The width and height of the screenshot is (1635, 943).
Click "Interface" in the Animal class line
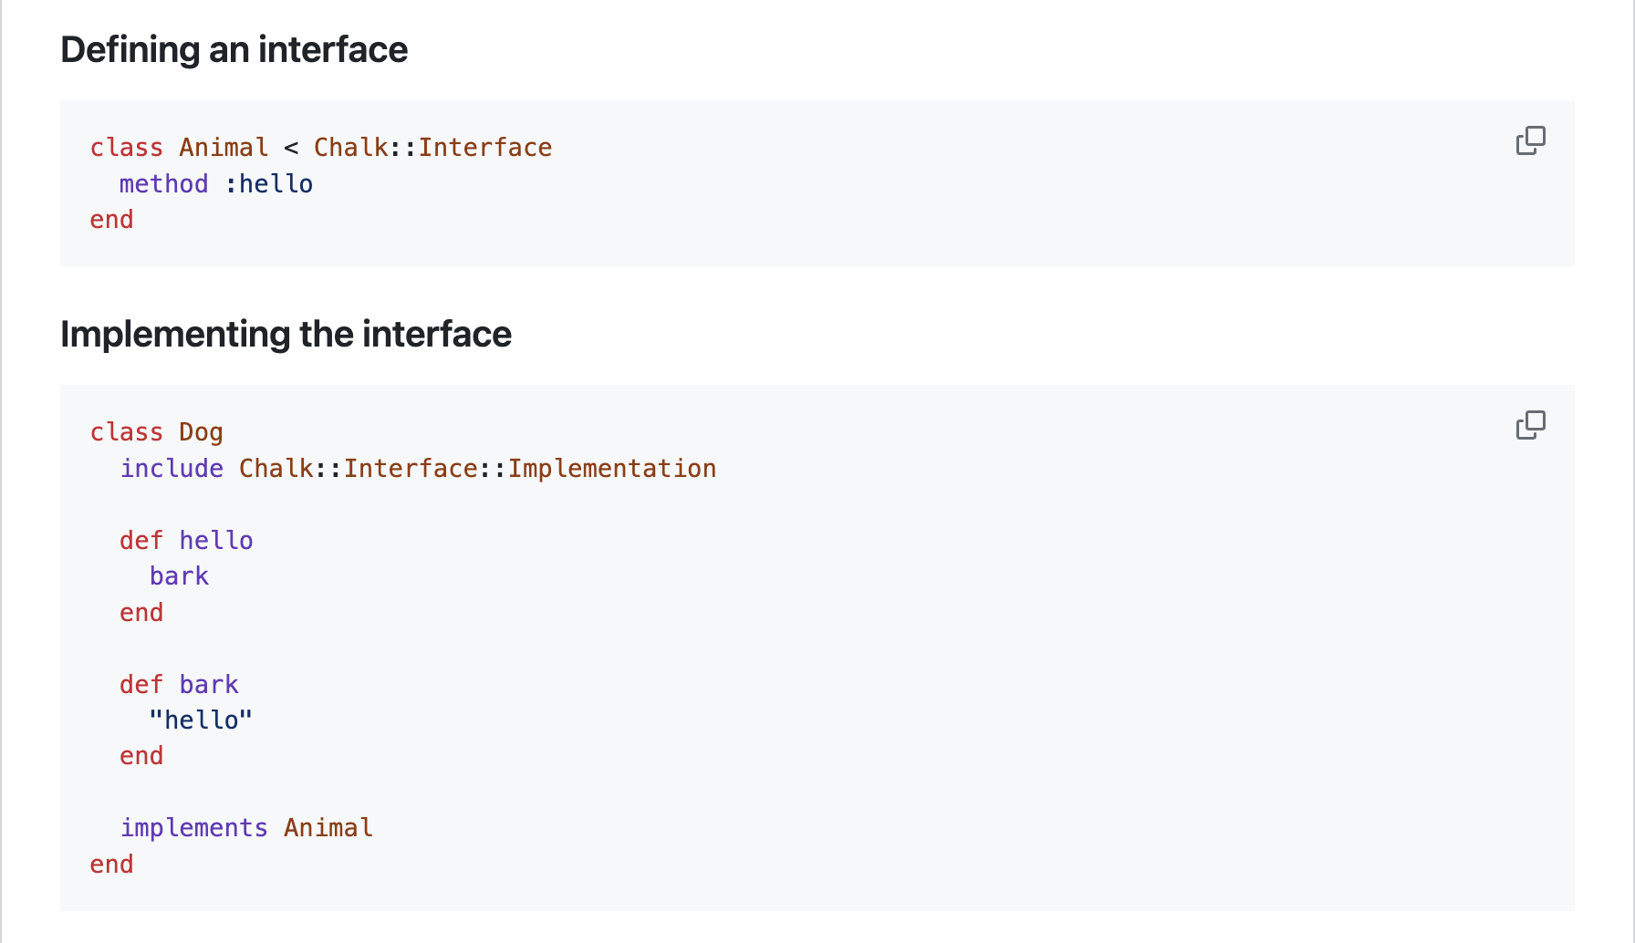[484, 148]
